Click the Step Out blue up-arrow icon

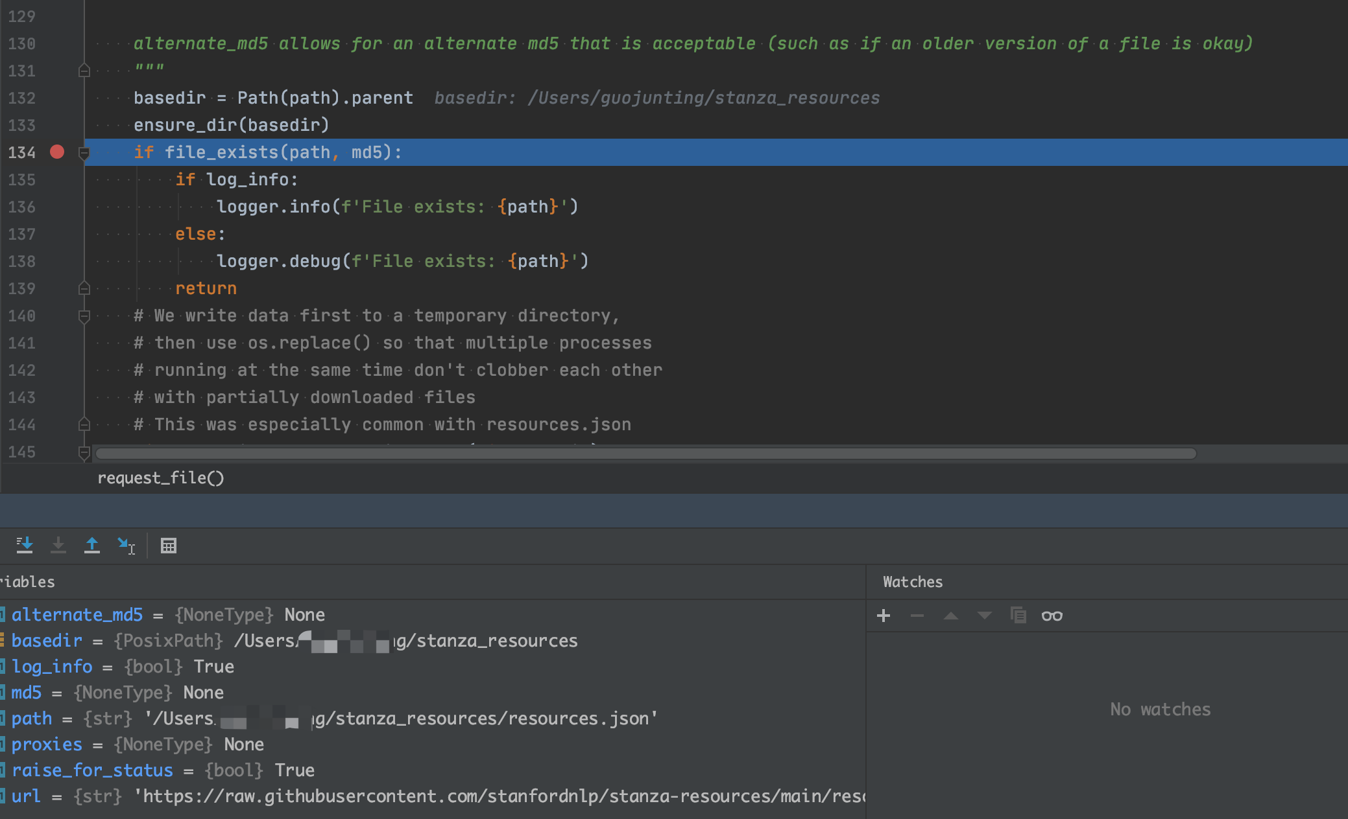point(92,546)
